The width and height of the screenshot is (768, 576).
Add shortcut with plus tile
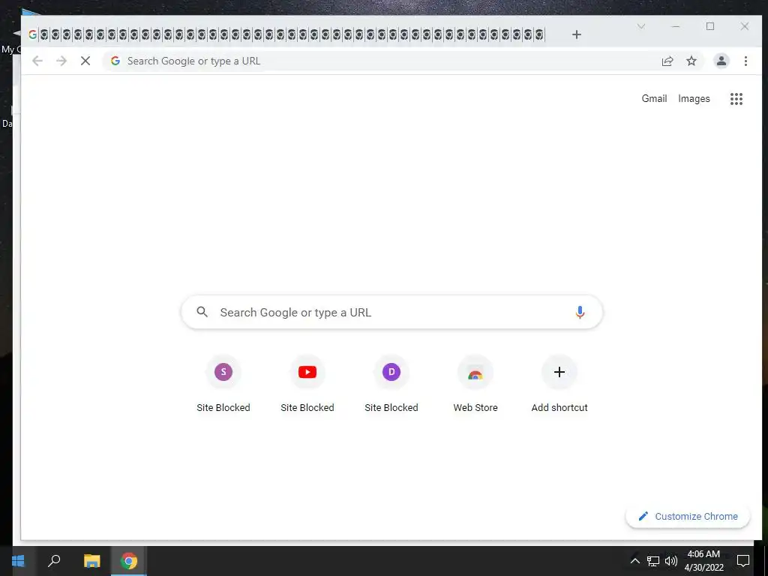click(x=559, y=385)
